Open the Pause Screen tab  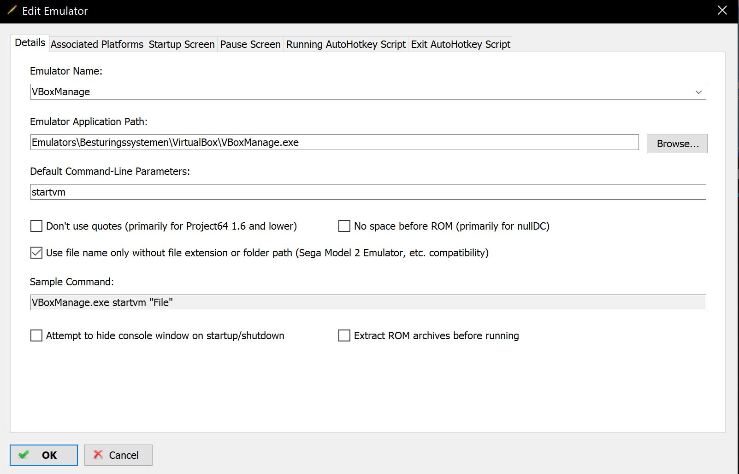250,44
